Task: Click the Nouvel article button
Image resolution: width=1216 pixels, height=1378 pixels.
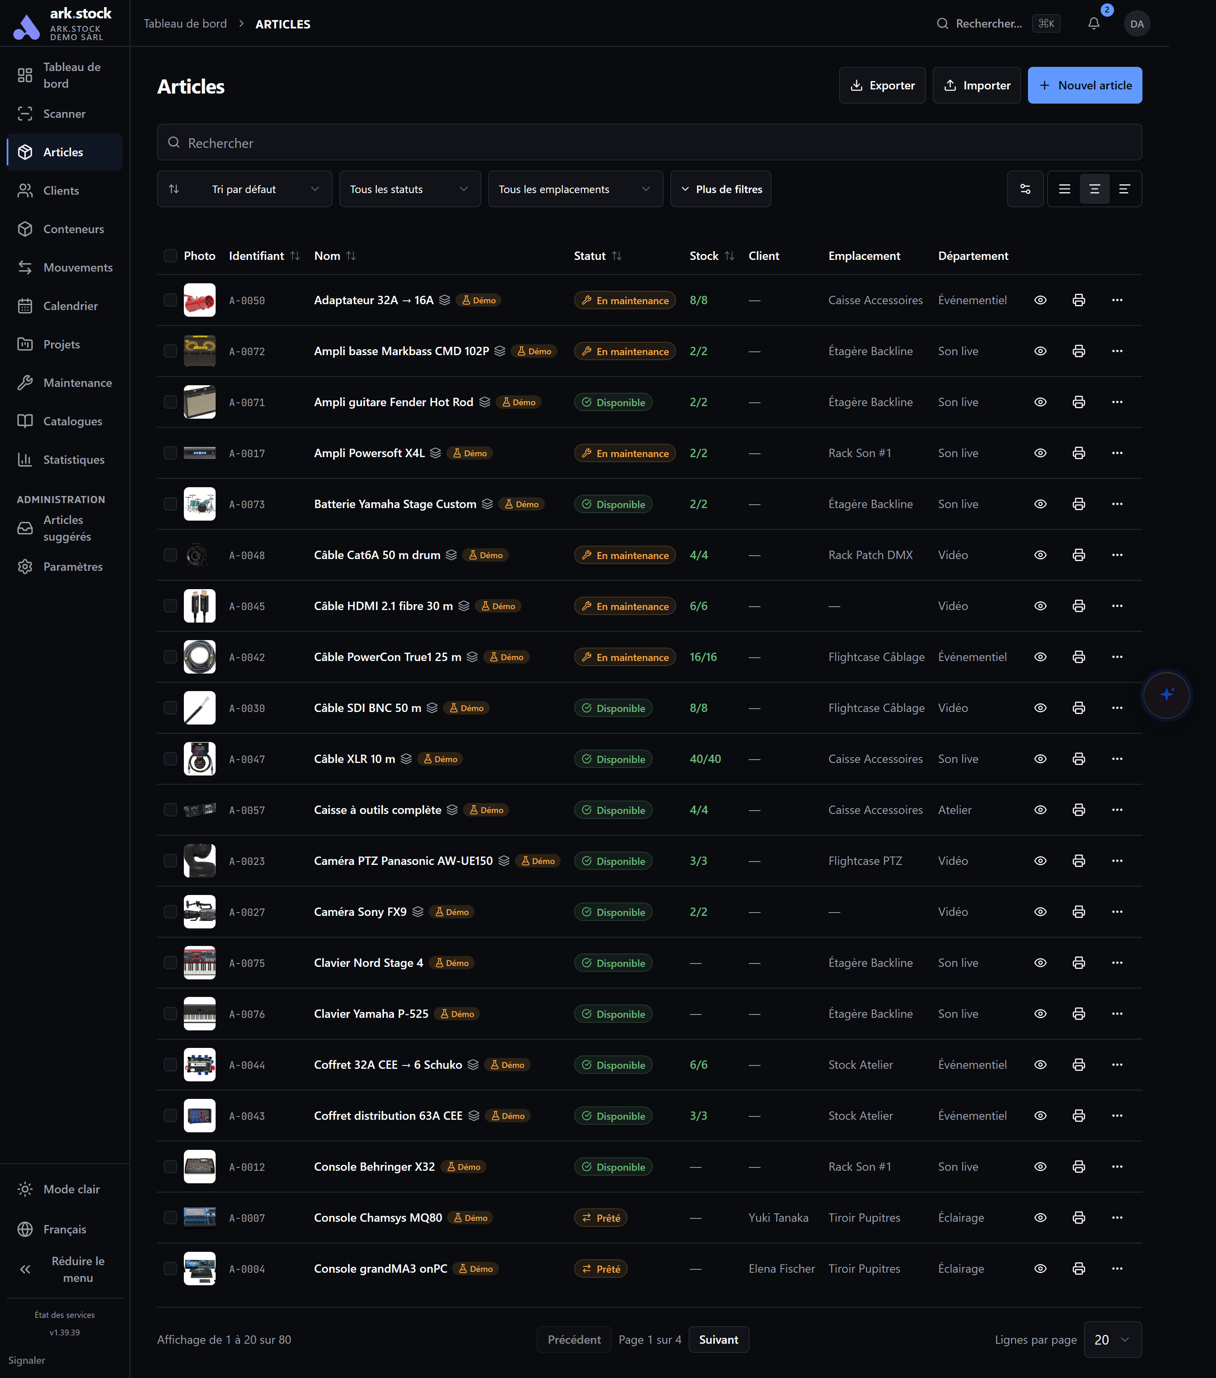Action: click(1084, 85)
